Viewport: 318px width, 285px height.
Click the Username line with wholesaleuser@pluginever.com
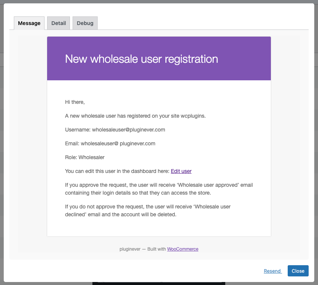pos(115,130)
